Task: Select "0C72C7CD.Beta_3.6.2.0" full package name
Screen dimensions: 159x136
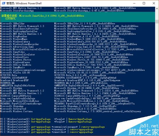Action: pos(80,75)
